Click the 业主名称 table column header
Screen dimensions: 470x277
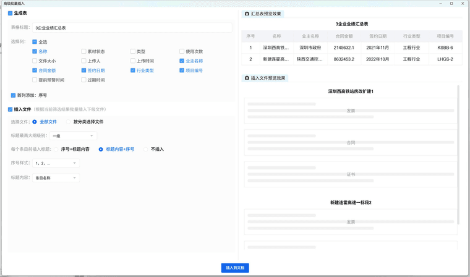click(310, 36)
